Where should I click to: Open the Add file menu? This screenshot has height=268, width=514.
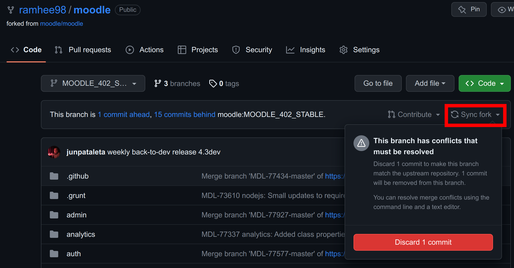pyautogui.click(x=430, y=83)
